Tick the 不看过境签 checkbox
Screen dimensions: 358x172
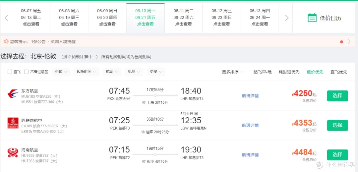[x=26, y=72]
